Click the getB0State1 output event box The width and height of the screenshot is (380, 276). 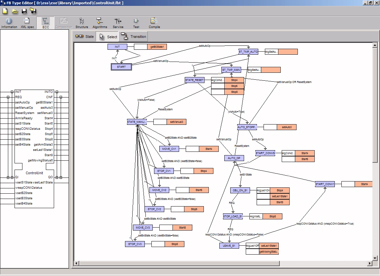(x=157, y=47)
